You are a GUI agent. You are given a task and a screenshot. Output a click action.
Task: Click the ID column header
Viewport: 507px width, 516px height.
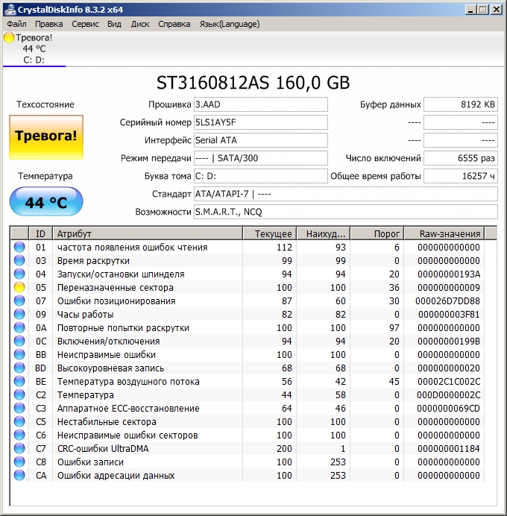pyautogui.click(x=41, y=233)
